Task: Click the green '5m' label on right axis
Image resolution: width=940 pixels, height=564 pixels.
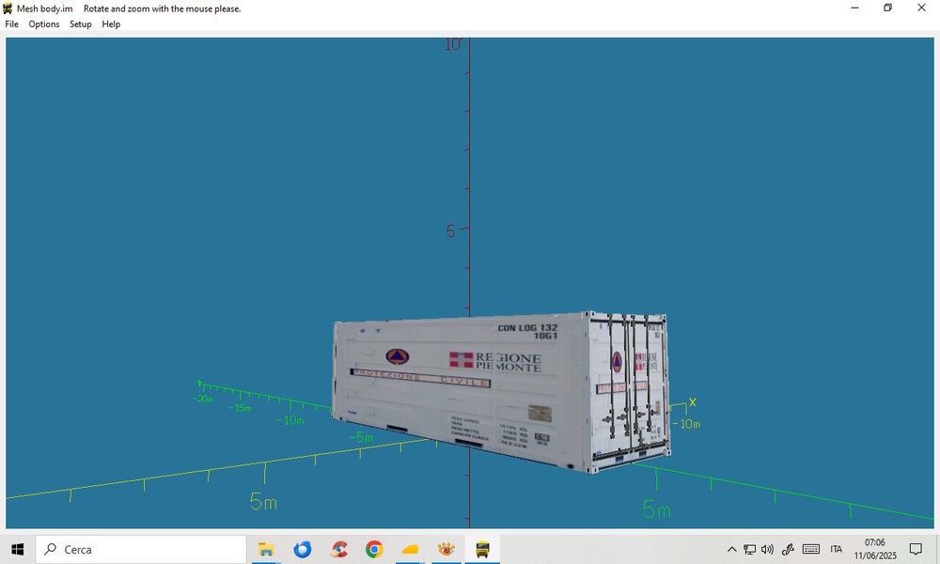Action: pyautogui.click(x=656, y=509)
